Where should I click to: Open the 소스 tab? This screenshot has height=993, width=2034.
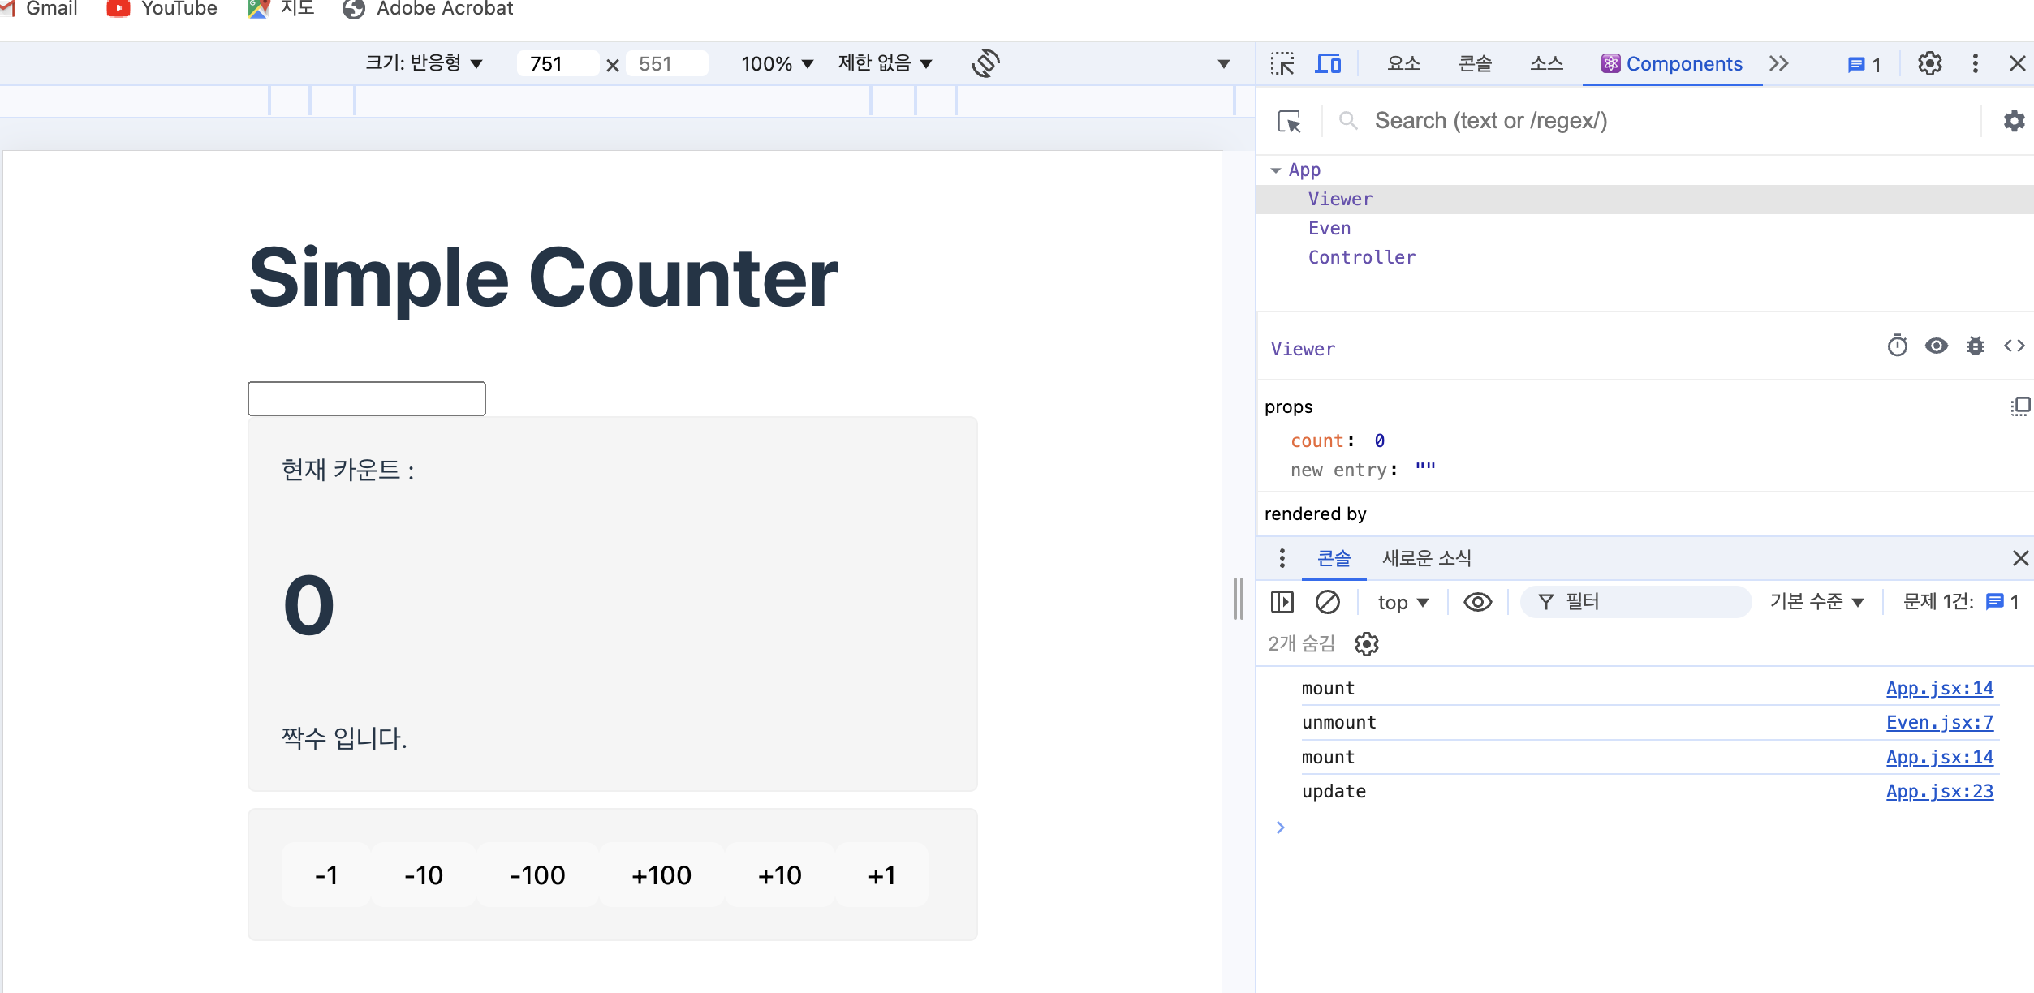coord(1547,63)
